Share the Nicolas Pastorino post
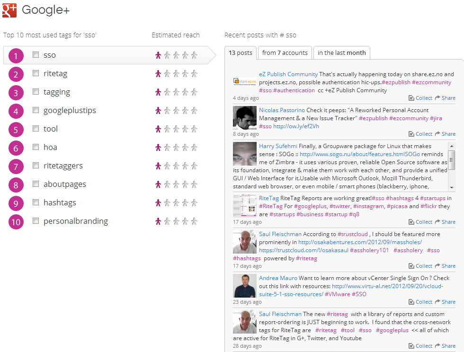The height and width of the screenshot is (352, 464). click(x=445, y=134)
